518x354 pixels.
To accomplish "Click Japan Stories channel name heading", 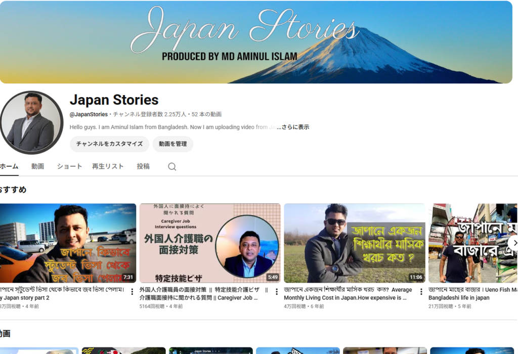I will pyautogui.click(x=114, y=100).
